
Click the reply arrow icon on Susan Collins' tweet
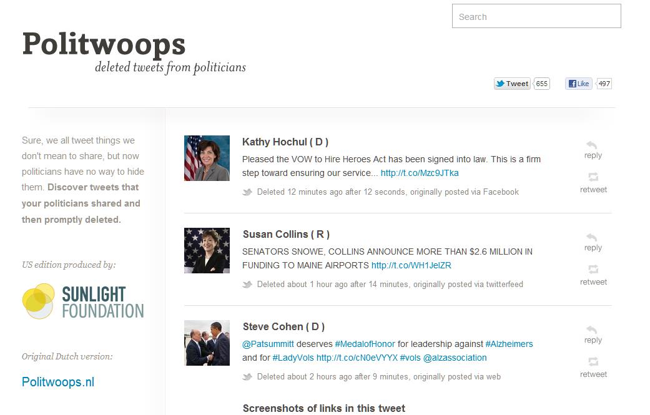click(x=592, y=238)
